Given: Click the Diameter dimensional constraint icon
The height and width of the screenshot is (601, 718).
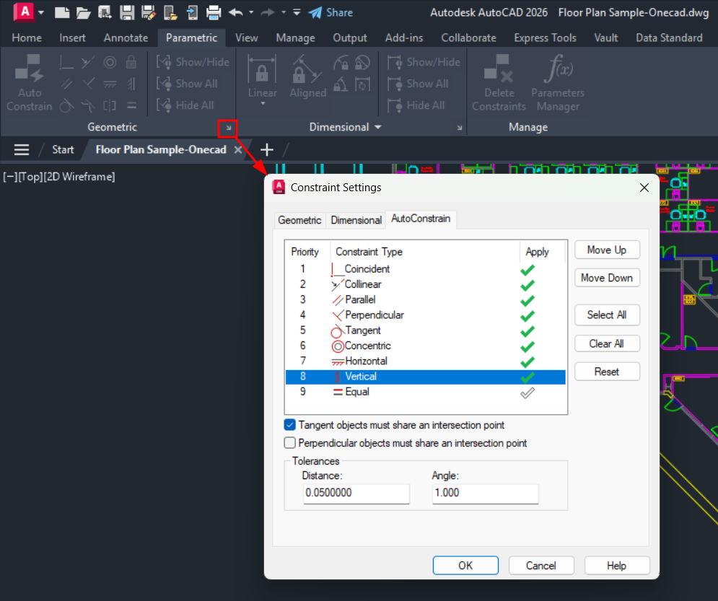Looking at the screenshot, I should point(362,62).
